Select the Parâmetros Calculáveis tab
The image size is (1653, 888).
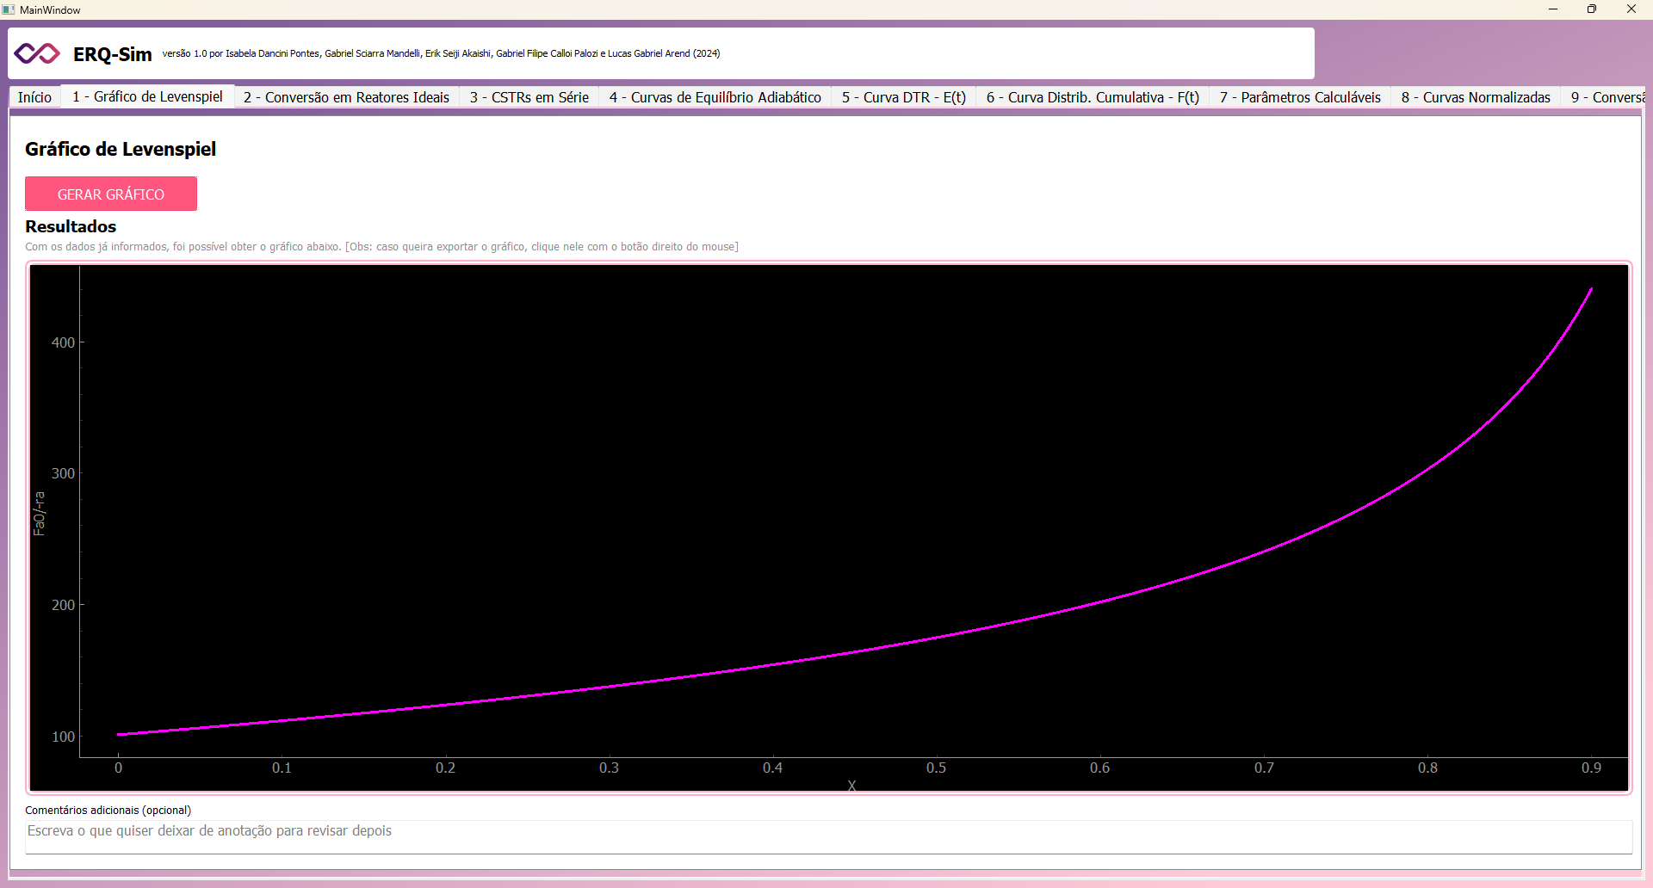click(1299, 97)
